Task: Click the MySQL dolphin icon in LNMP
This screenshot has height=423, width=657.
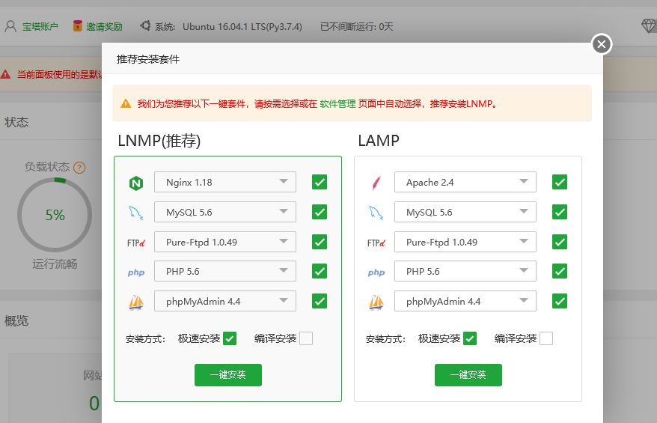Action: pyautogui.click(x=135, y=213)
